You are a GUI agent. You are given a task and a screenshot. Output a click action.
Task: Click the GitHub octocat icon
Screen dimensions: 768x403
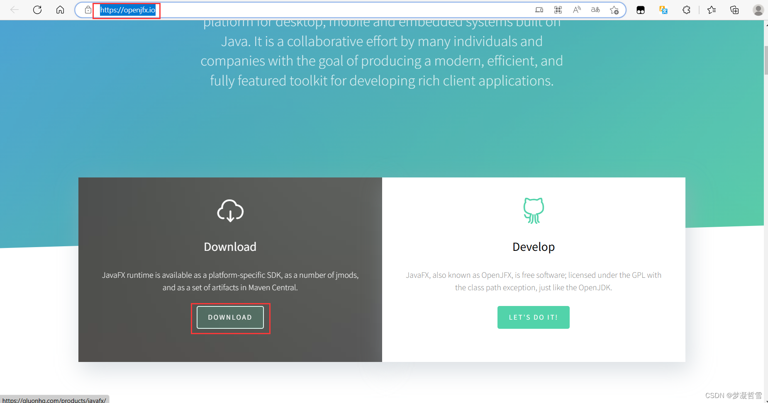click(x=534, y=211)
